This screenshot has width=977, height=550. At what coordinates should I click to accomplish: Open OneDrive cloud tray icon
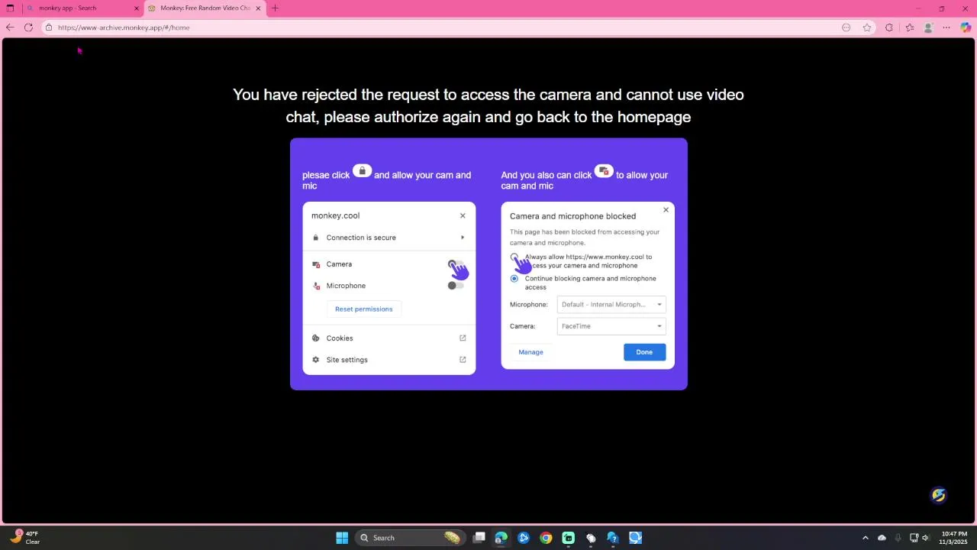[882, 538]
